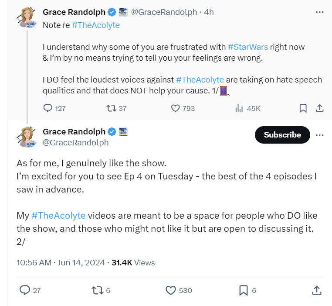Open the 10:56 AM Jun 14, 2024 timestamp
Screen dimensions: 332x306
(61, 262)
